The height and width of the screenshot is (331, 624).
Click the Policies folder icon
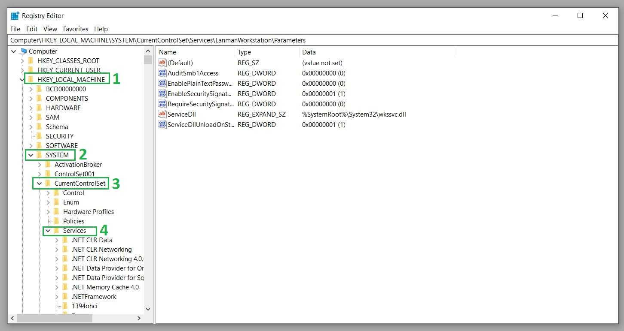[x=57, y=221]
